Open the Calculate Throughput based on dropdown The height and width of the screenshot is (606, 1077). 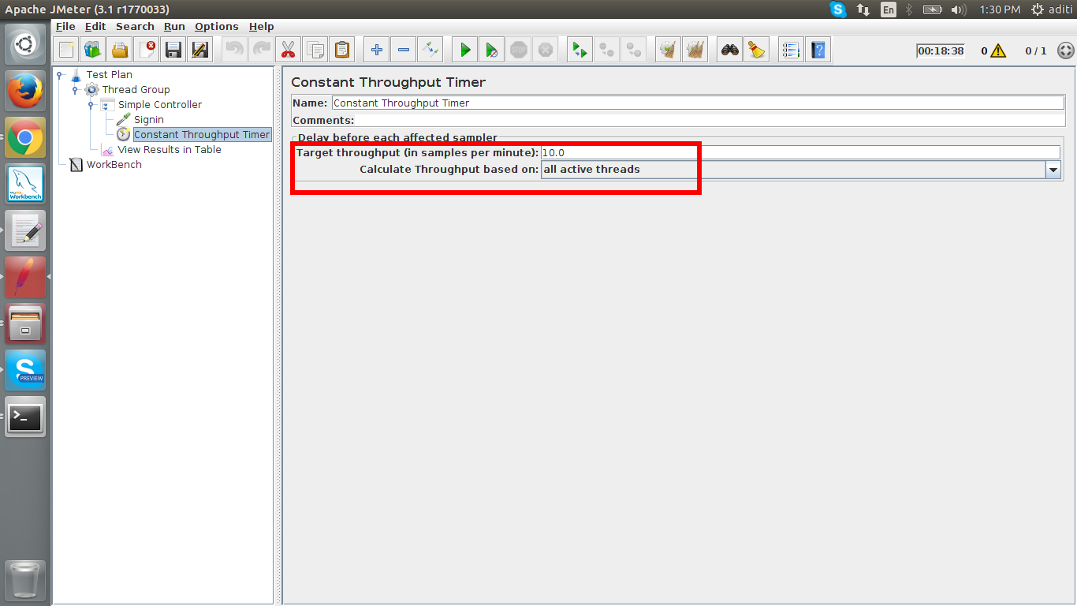click(1053, 170)
